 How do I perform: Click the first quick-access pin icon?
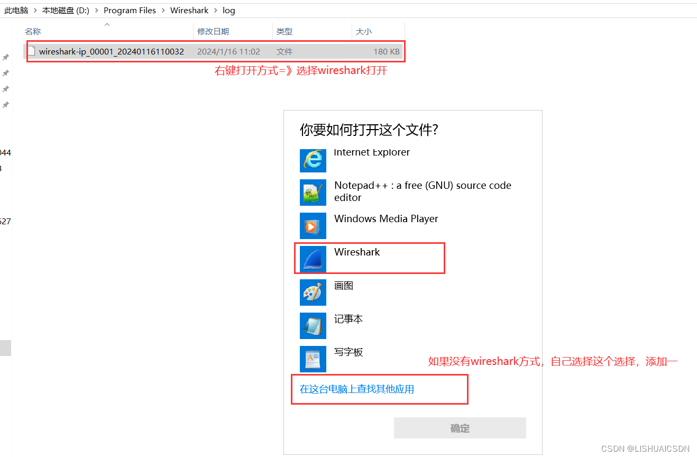(x=6, y=57)
